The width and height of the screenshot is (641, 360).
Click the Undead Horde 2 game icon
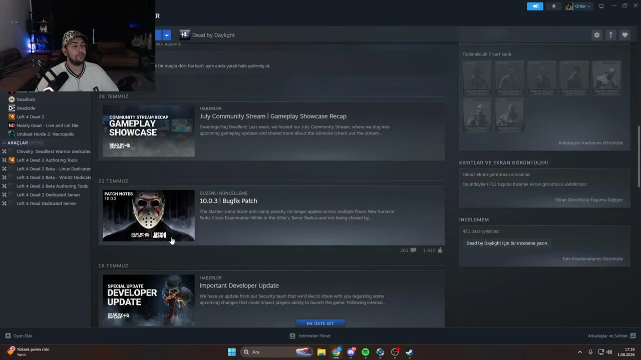pyautogui.click(x=12, y=134)
